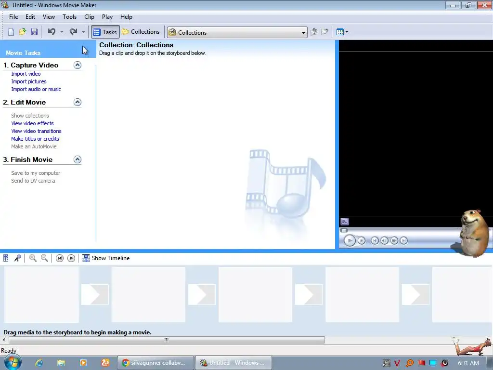The height and width of the screenshot is (370, 493).
Task: Toggle the Tasks pane button
Action: 105,32
